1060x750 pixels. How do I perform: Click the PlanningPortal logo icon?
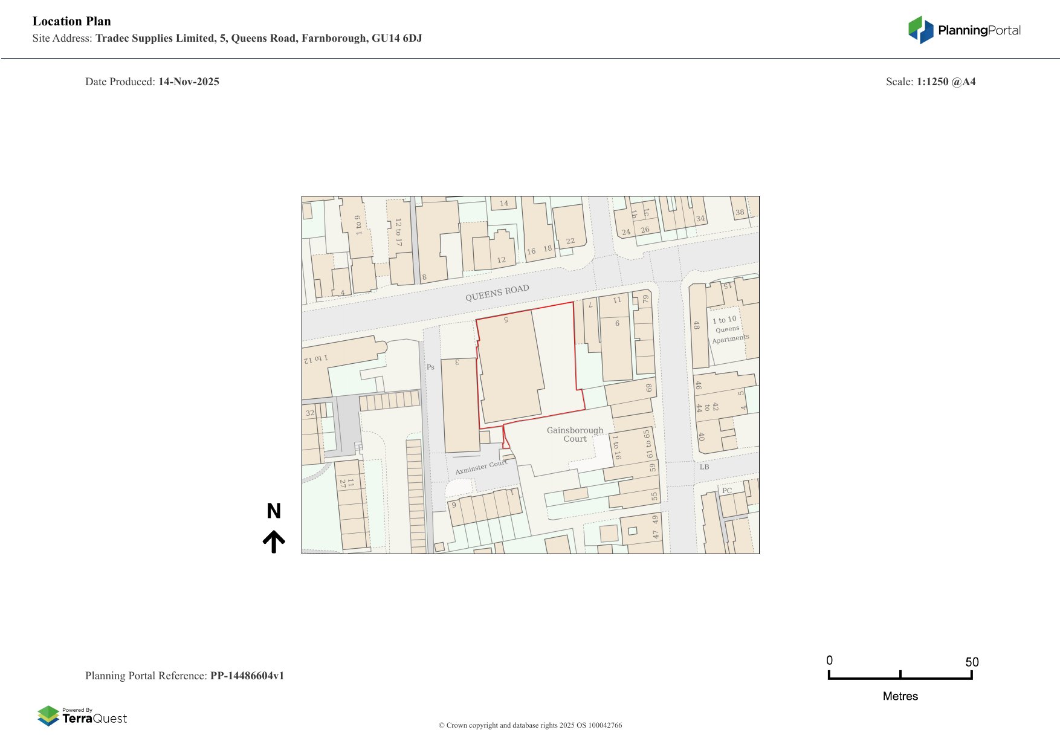tap(920, 30)
